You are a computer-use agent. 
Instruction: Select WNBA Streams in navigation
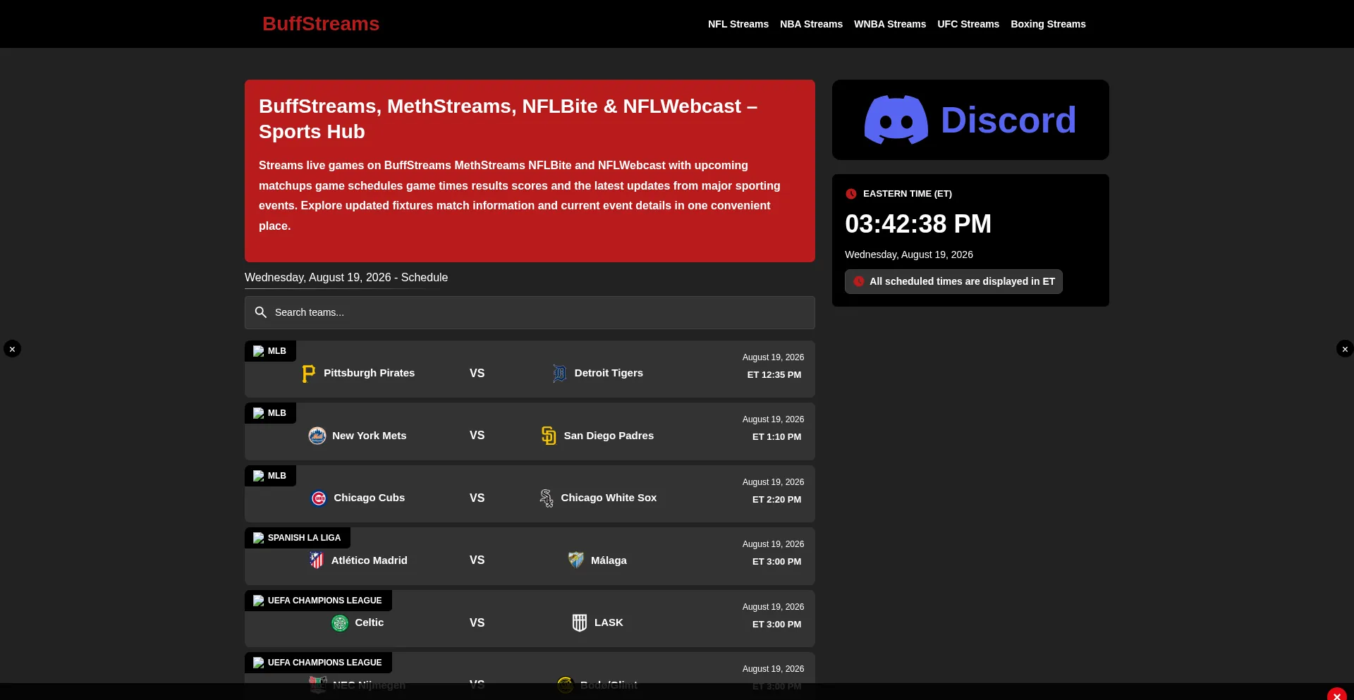[x=890, y=24]
